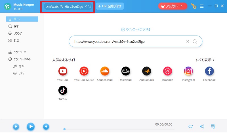This screenshot has width=227, height=133.
Task: Click the next track button
Action: click(46, 127)
